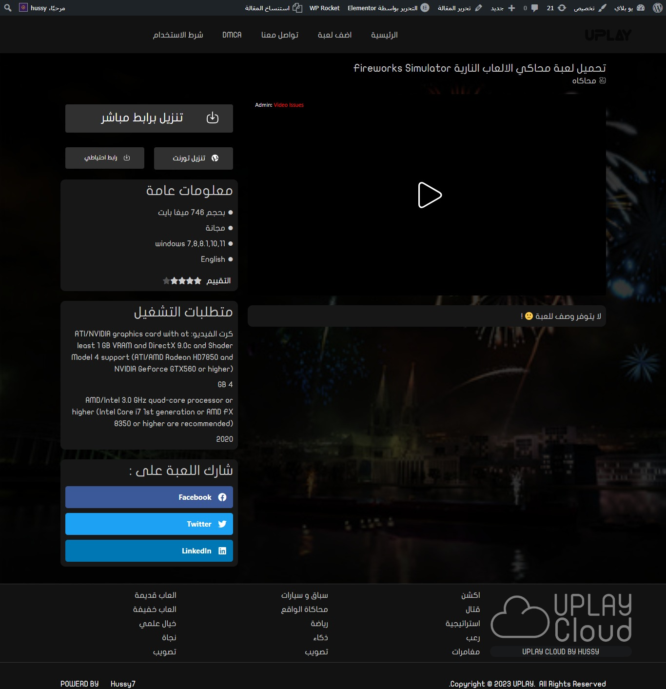Click the direct link download button
666x689 pixels.
click(149, 118)
